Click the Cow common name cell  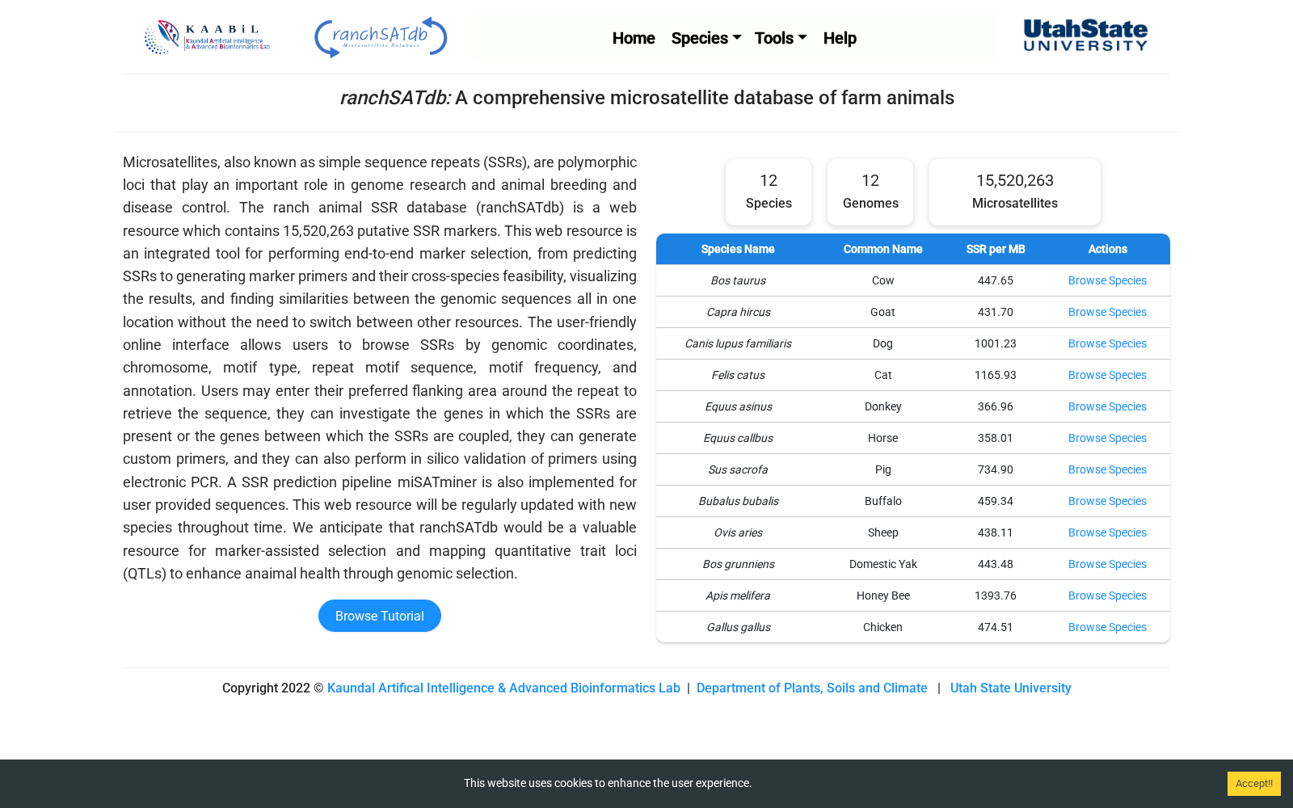882,280
